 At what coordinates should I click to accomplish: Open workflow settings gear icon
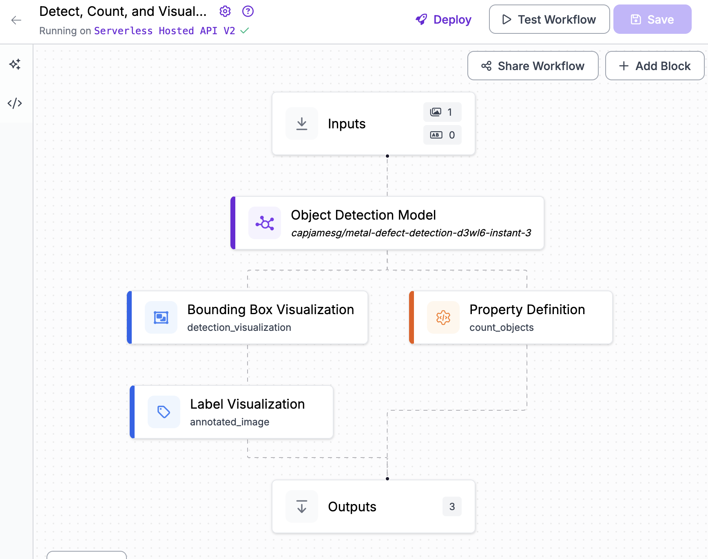pos(225,11)
